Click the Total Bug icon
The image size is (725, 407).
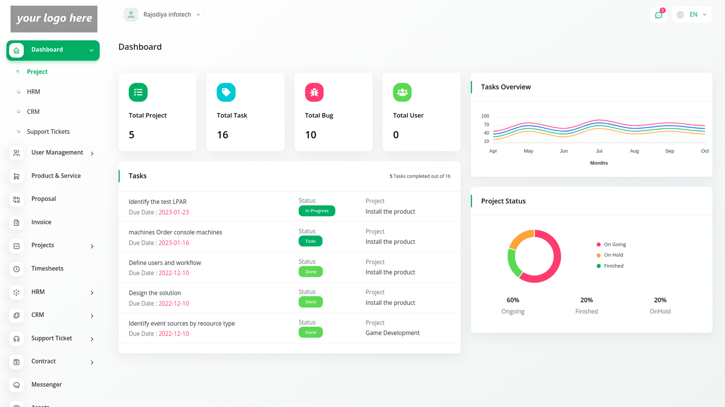coord(314,92)
